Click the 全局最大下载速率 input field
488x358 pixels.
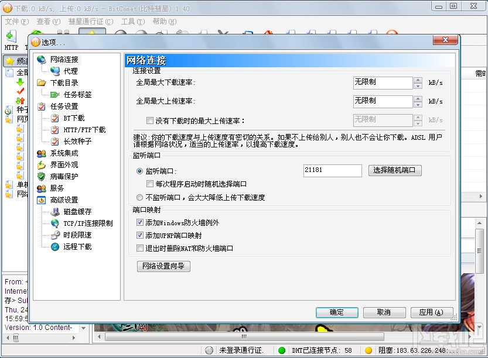click(x=383, y=82)
